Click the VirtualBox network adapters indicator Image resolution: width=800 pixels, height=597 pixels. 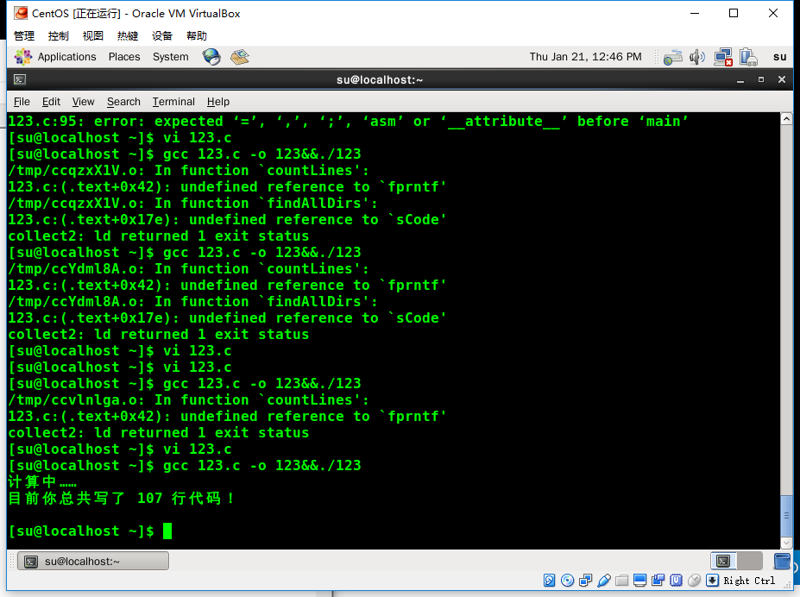(586, 580)
